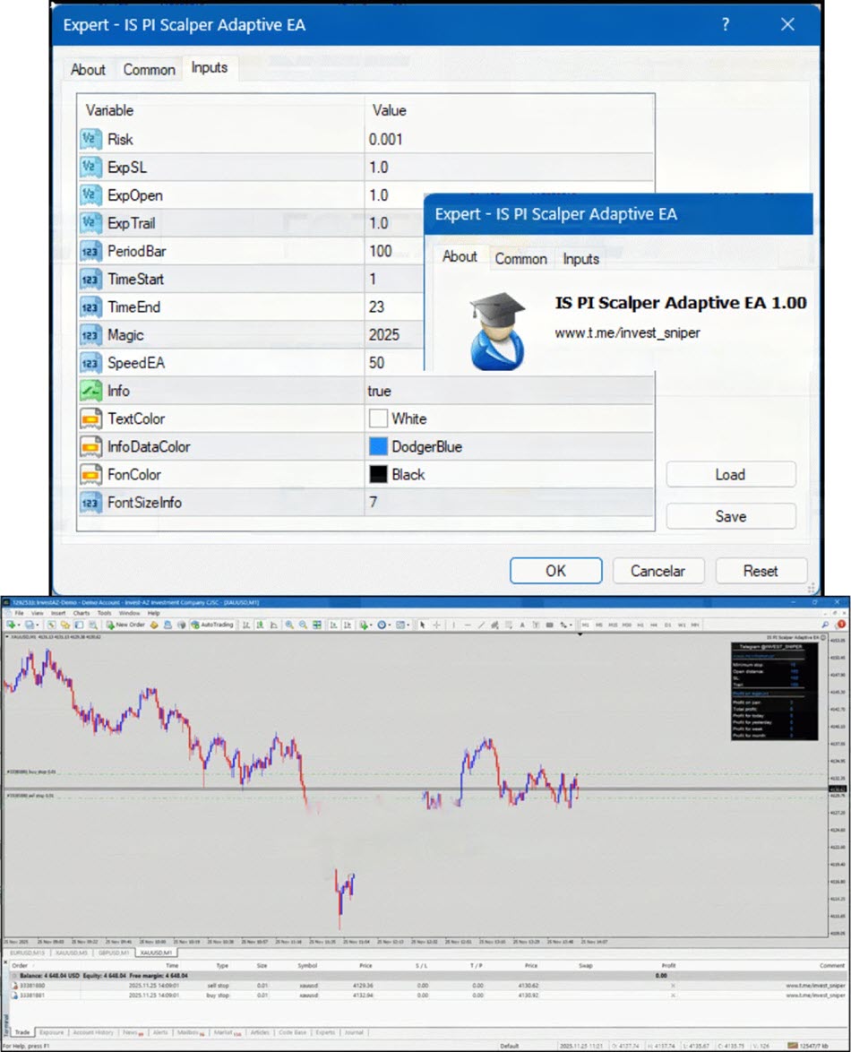Select the Inputs tab in main dialog

pyautogui.click(x=210, y=68)
